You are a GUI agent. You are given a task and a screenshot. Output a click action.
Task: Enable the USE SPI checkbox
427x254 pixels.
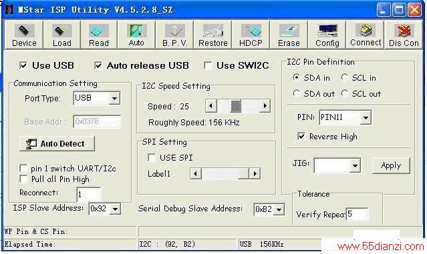152,157
